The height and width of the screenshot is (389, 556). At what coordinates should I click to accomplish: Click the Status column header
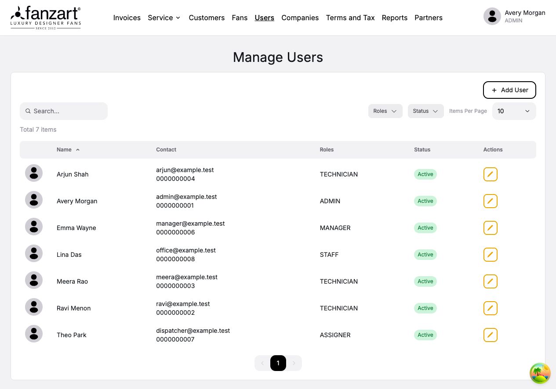tap(422, 150)
